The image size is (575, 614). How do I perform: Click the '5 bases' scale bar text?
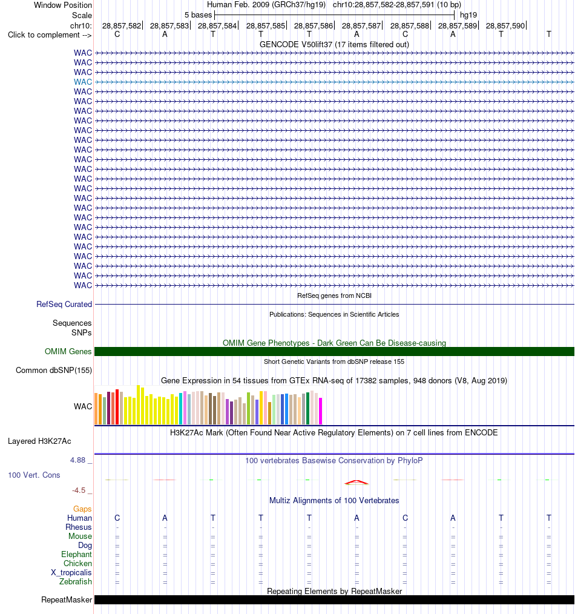click(x=198, y=15)
